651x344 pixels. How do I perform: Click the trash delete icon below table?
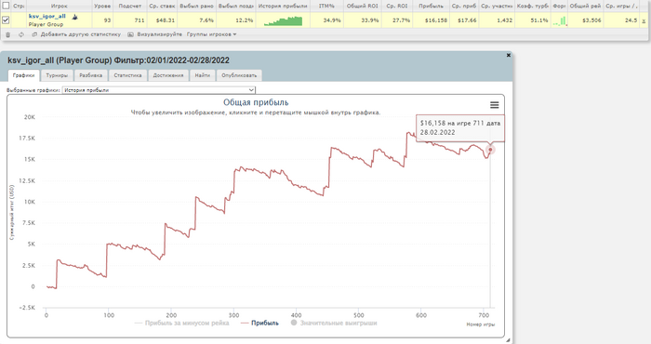pos(7,34)
